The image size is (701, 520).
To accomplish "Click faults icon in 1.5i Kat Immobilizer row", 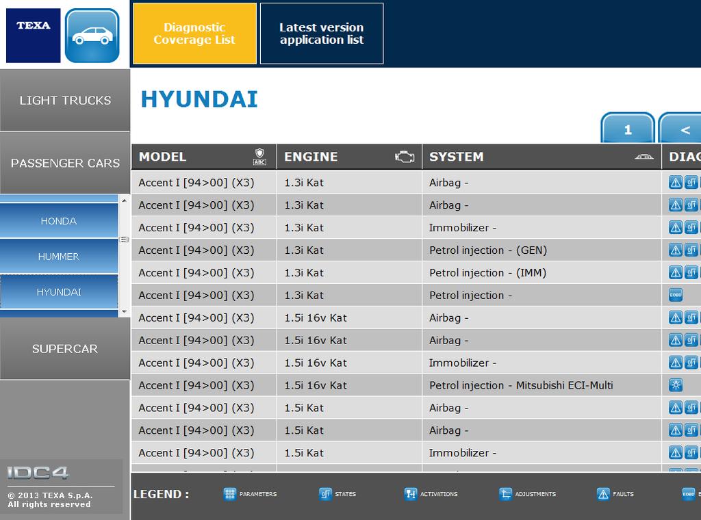I will (x=675, y=452).
